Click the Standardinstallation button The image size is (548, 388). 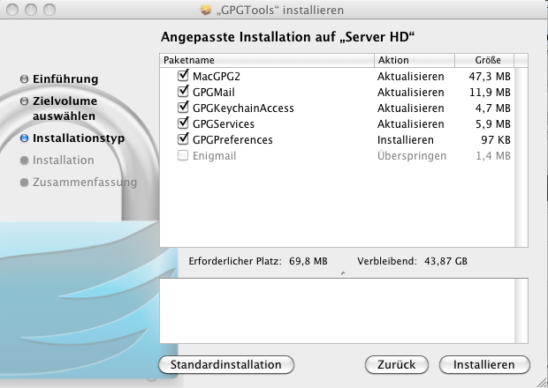coord(226,365)
